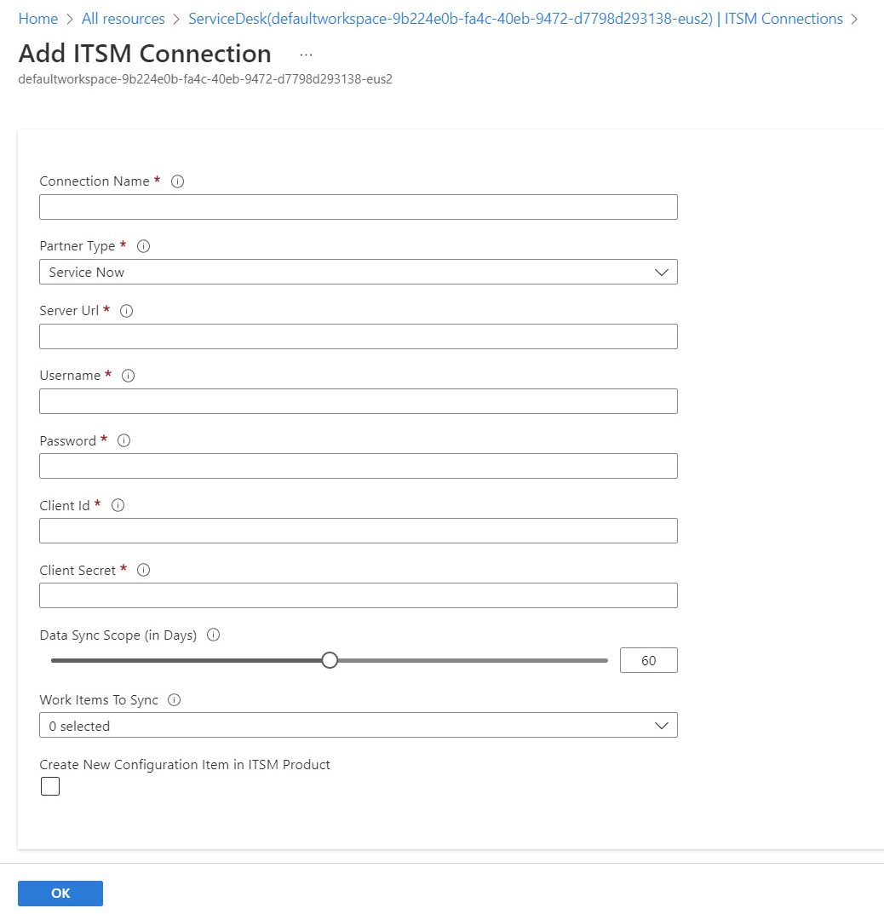884x914 pixels.
Task: Show the Server Url info tooltip icon
Action: coord(126,311)
